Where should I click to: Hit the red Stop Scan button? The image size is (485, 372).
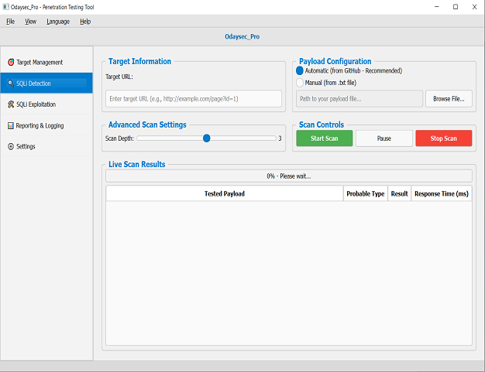point(443,138)
